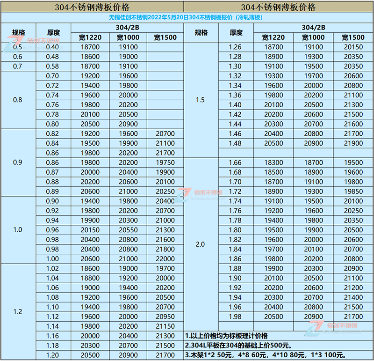Click price 19750 in the 宽1500 column
This screenshot has width=374, height=361.
165,162
